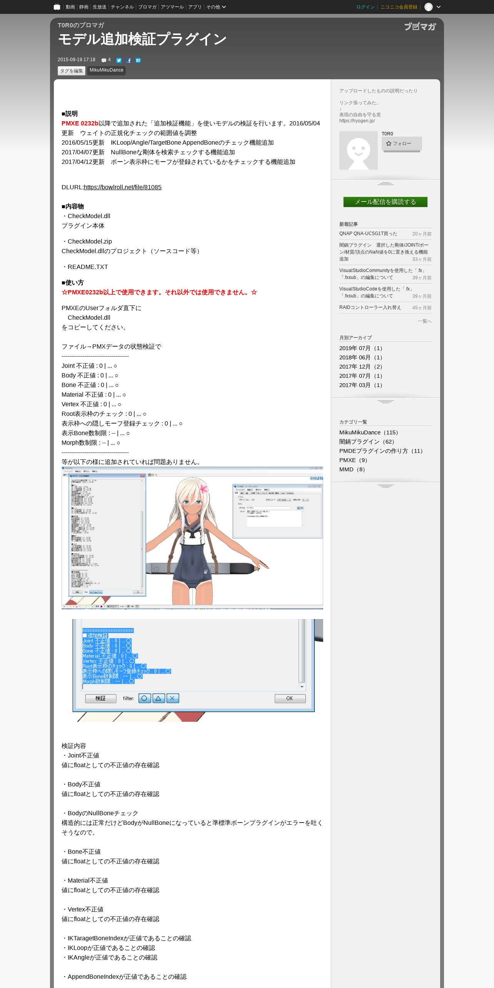Open MikuMikuDance category (115)
The height and width of the screenshot is (988, 494).
tap(370, 432)
